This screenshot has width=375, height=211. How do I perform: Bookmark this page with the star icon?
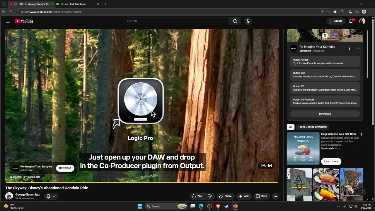click(328, 12)
